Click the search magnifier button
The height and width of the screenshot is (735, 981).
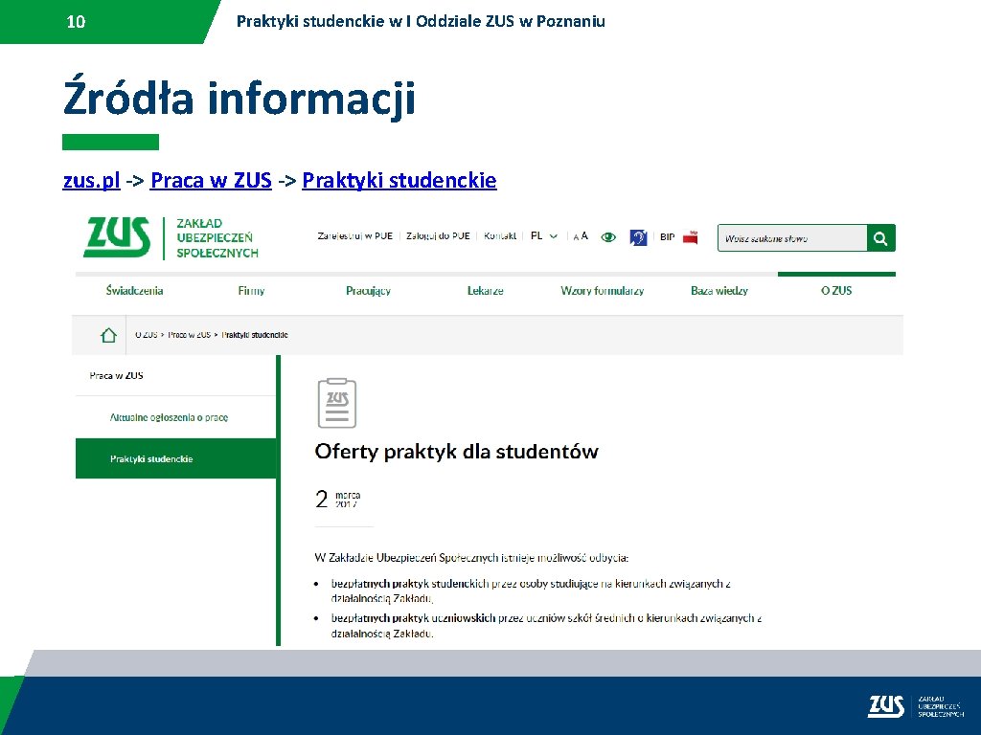pyautogui.click(x=881, y=238)
